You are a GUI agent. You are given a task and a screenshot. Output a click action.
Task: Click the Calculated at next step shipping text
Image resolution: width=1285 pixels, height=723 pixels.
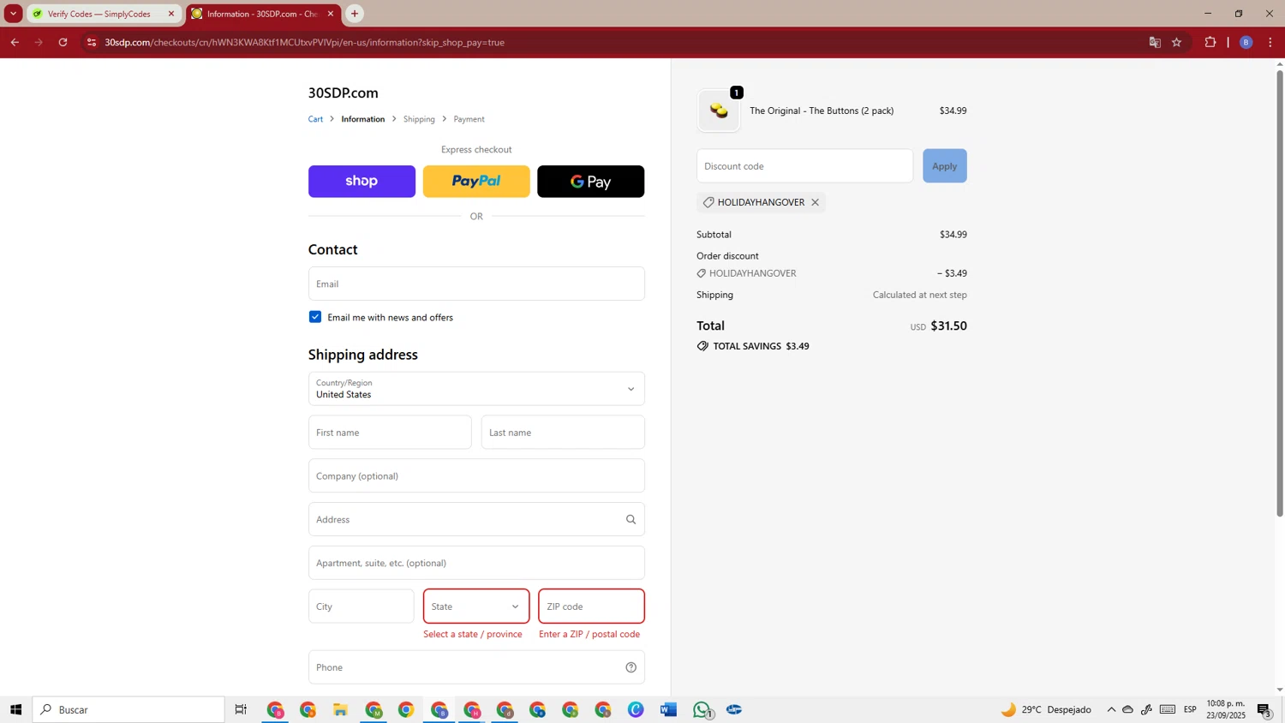919,295
